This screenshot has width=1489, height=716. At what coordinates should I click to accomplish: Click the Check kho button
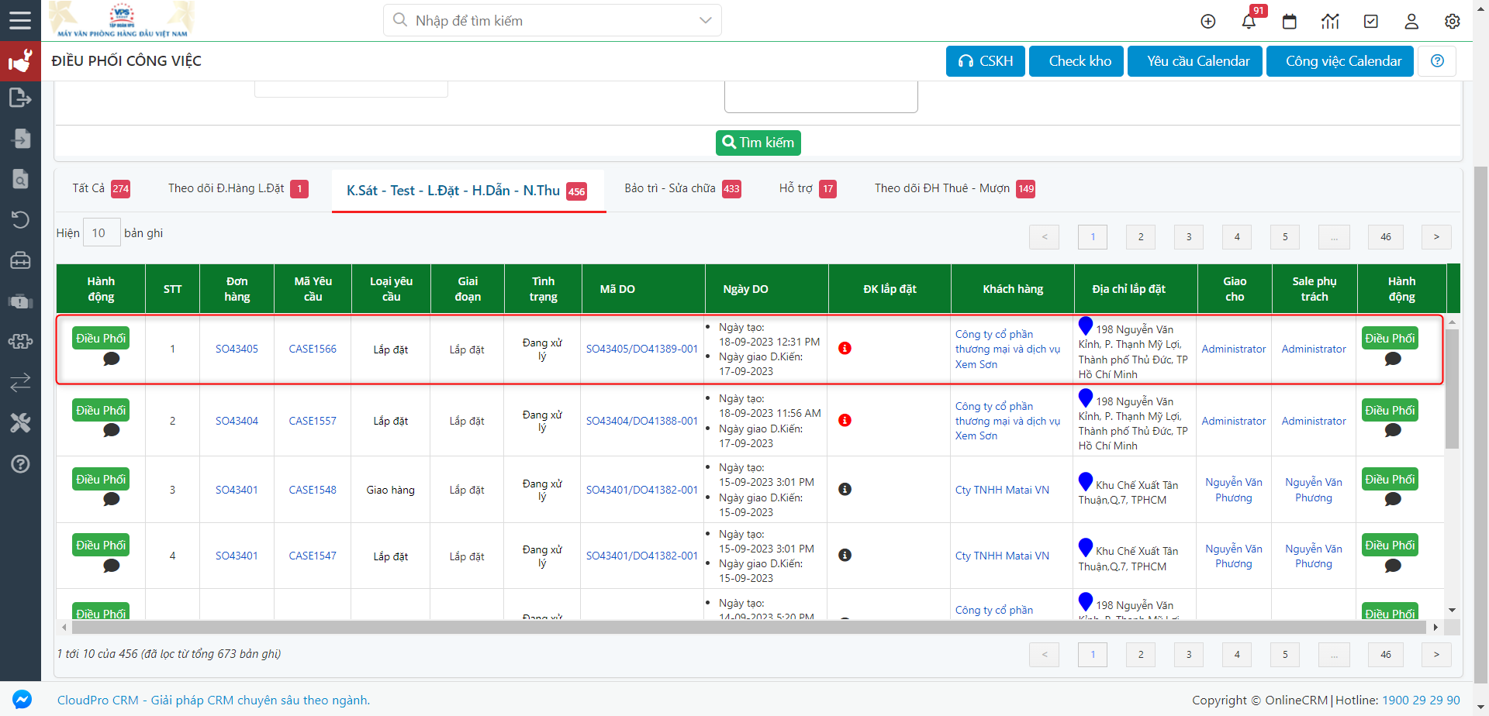[x=1076, y=61]
